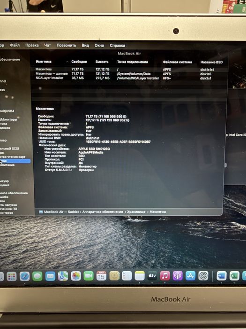This screenshot has height=329, width=246.
Task: Open the Окно menu
Action: [99, 45]
